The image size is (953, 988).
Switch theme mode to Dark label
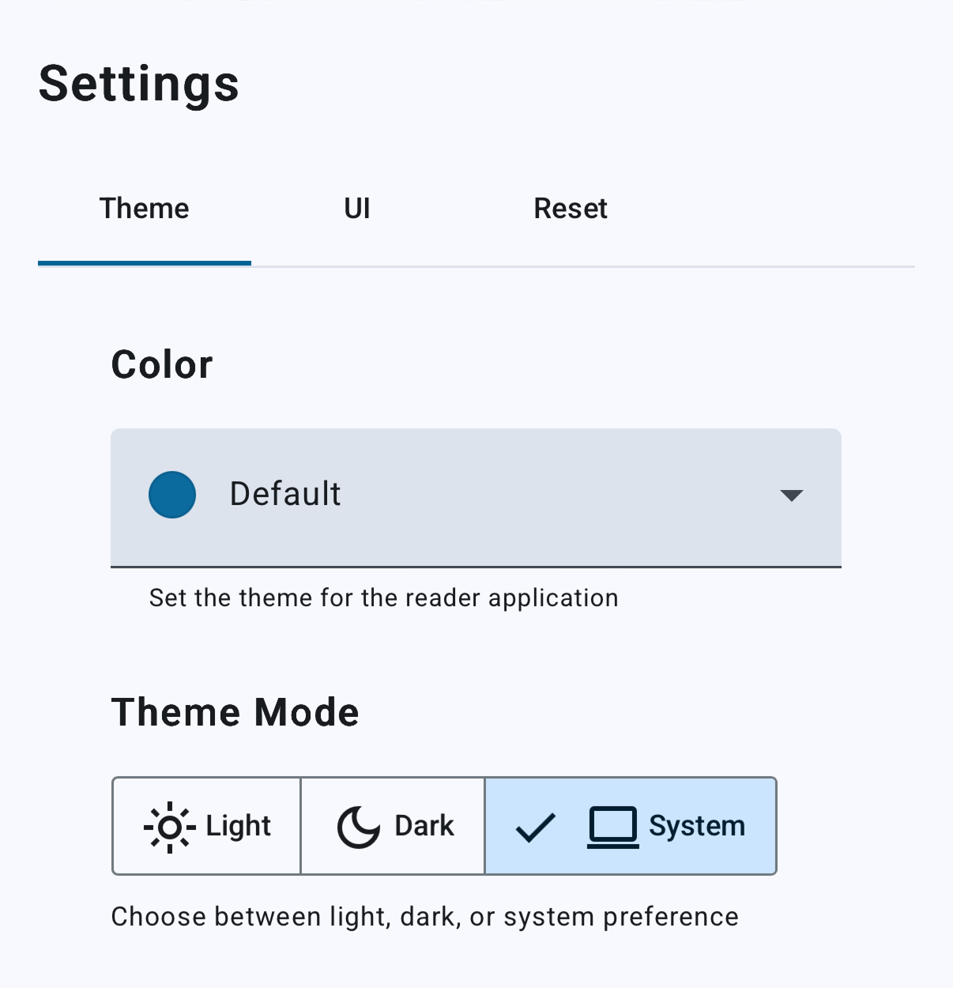point(424,826)
